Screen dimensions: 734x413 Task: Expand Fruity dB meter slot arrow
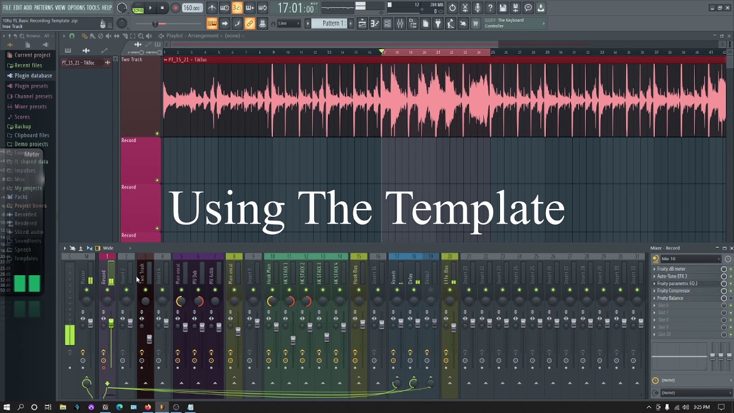654,269
